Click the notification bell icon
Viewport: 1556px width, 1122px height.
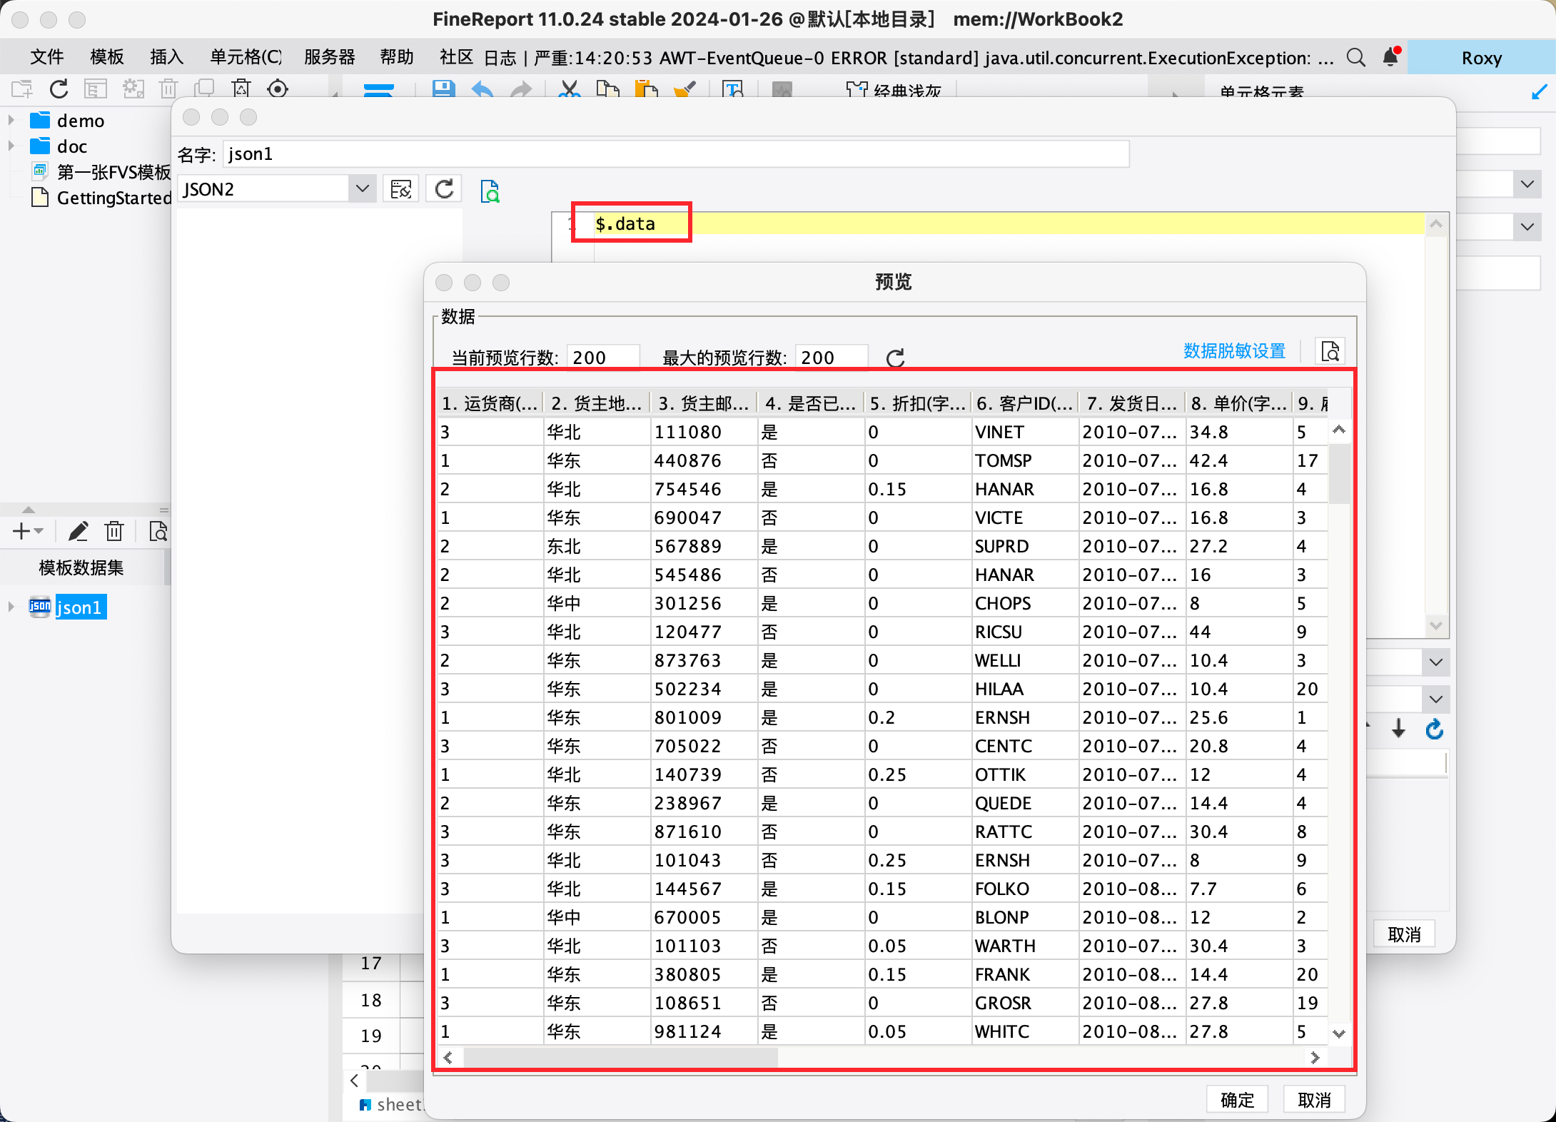[x=1390, y=57]
